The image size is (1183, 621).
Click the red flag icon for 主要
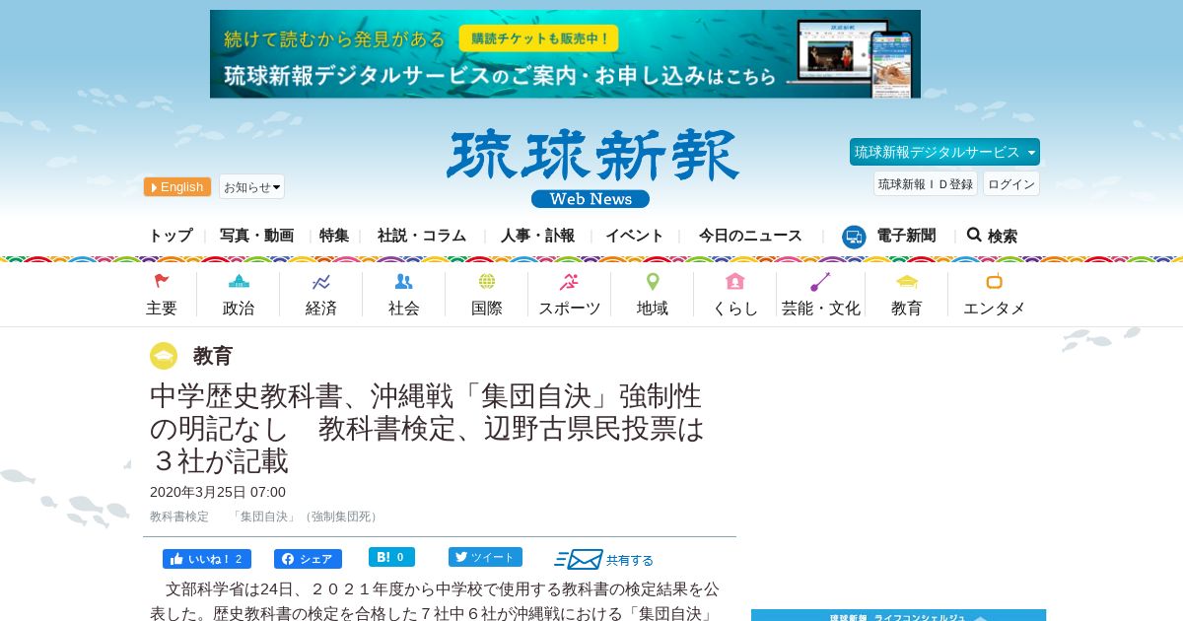click(162, 282)
